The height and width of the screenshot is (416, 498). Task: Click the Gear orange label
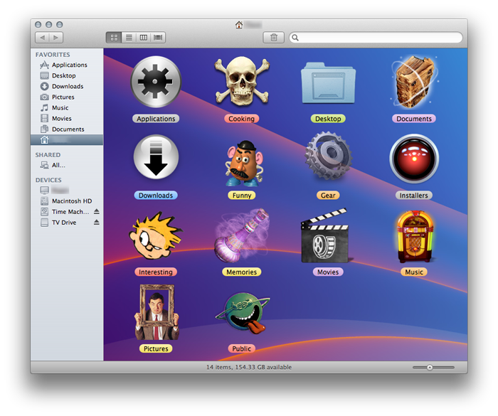click(x=328, y=196)
